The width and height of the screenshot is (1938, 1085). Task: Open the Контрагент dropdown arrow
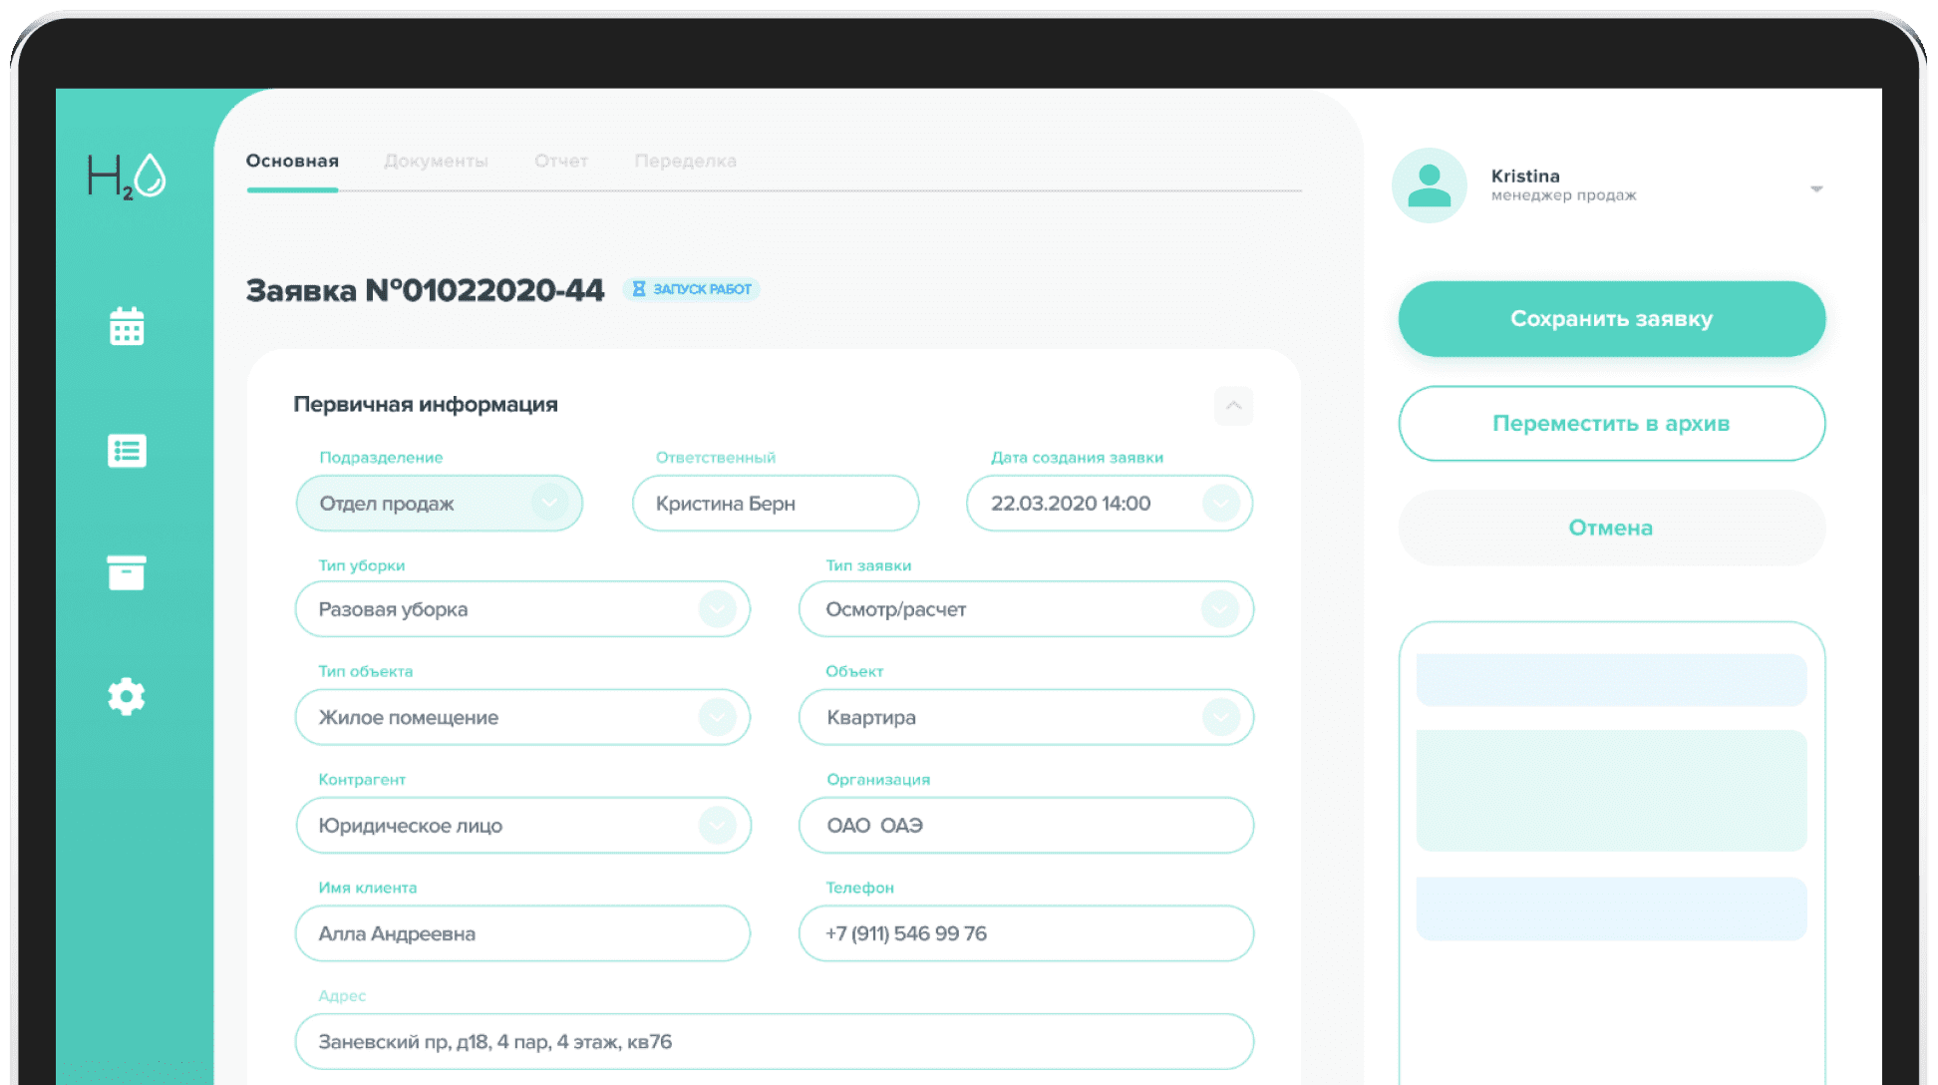717,825
